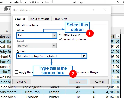Screen dimensions: 124x98
Task: Click the arry Moore salesperson cell
Action: tap(11, 92)
